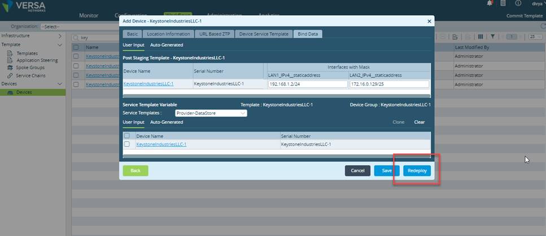546x236 pixels.
Task: Expand the Infrastructure sidebar section
Action: pyautogui.click(x=60, y=36)
